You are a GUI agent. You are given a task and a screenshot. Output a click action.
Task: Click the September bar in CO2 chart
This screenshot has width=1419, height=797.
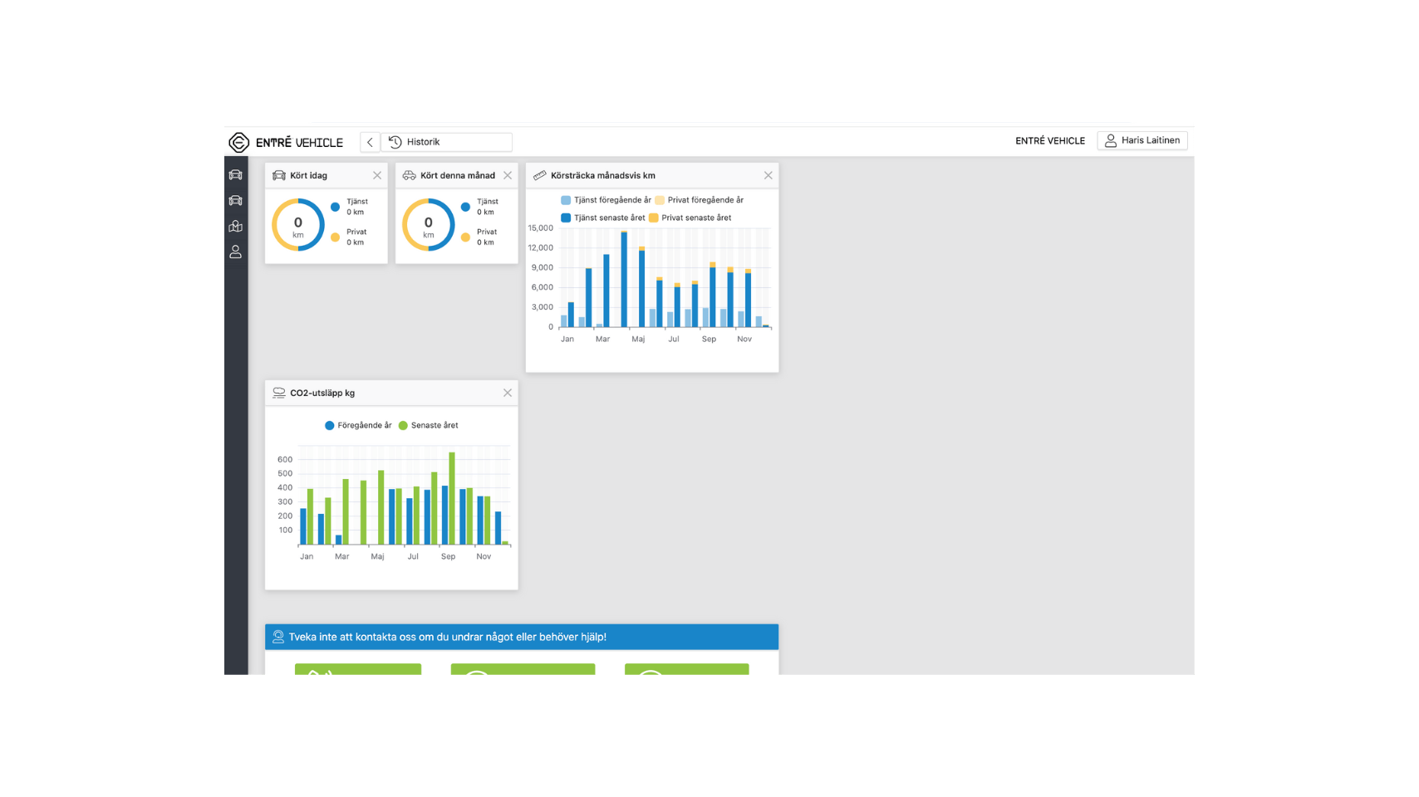pyautogui.click(x=452, y=498)
